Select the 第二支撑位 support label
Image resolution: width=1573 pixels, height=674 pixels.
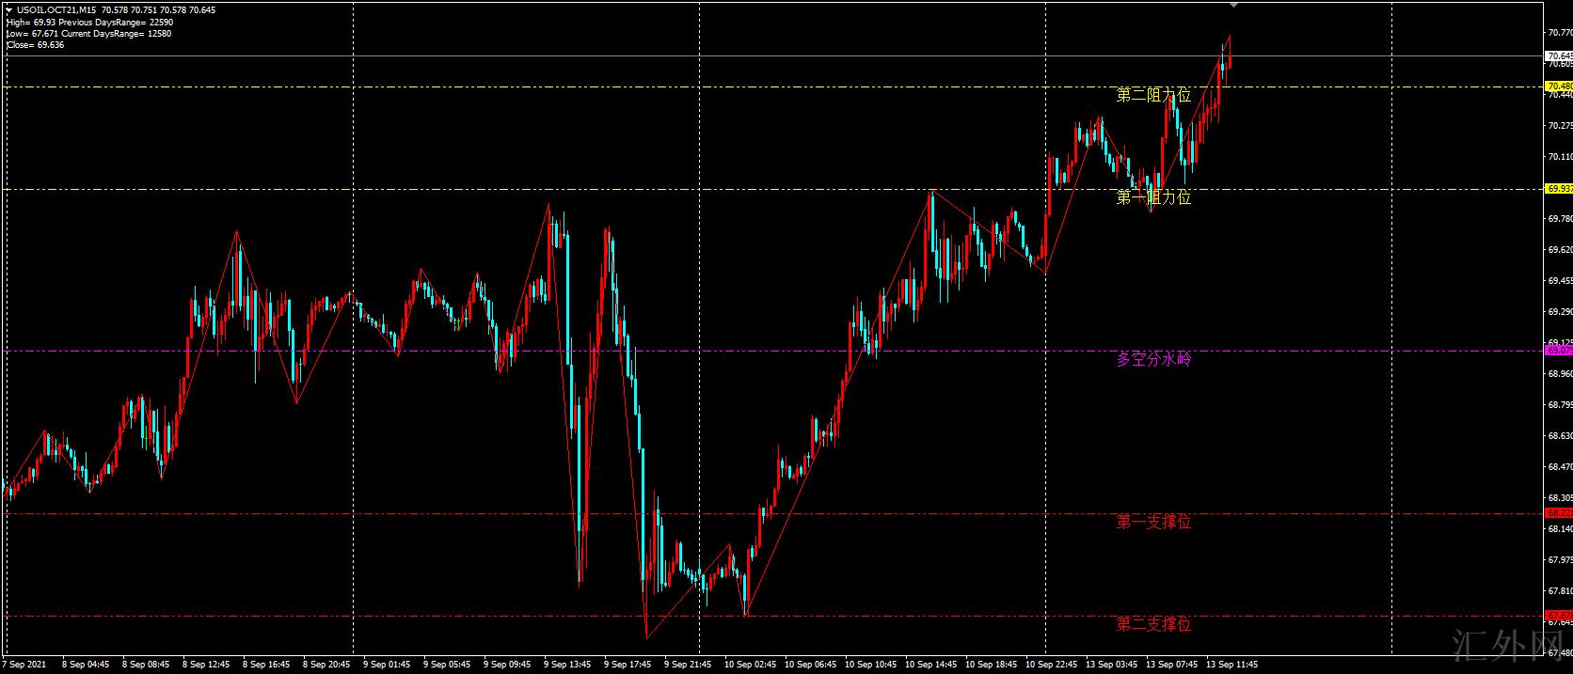1153,624
